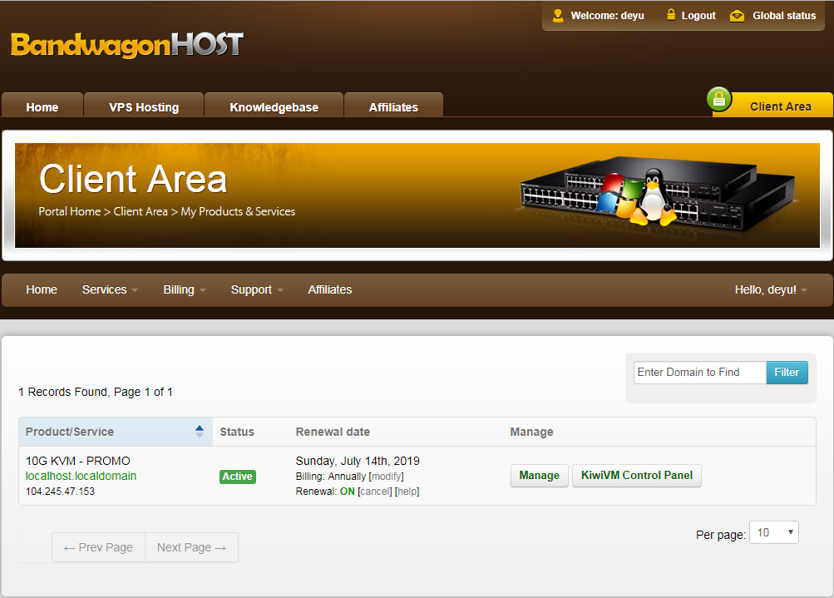The image size is (834, 598).
Task: Click the renewal [help] link
Action: (407, 491)
